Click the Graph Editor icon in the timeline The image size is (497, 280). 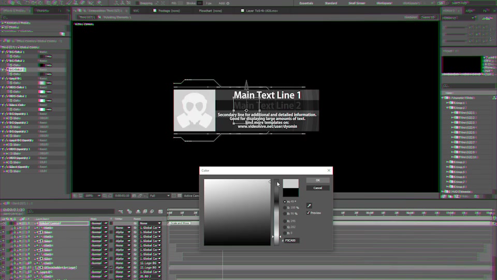click(160, 212)
